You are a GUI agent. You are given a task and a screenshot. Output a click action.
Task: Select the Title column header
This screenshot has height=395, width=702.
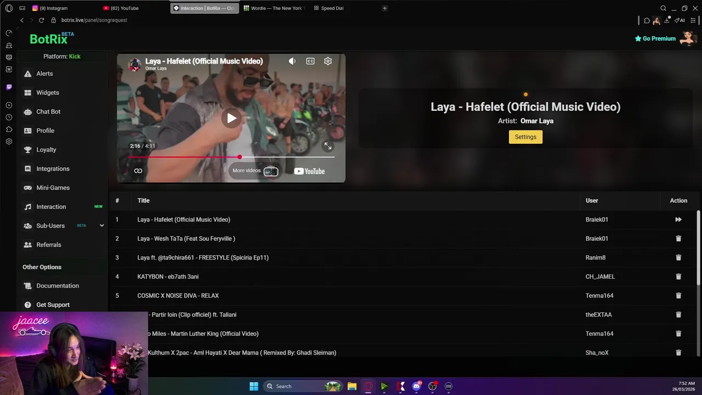pyautogui.click(x=144, y=201)
